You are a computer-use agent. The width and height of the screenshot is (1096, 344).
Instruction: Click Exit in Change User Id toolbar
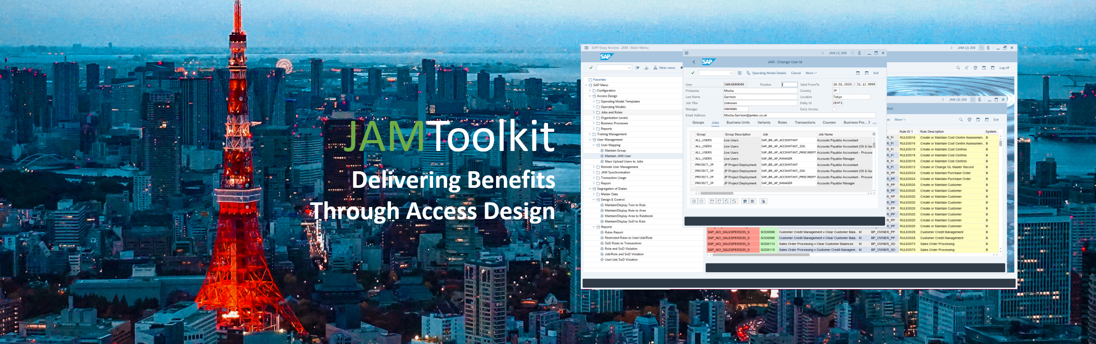click(876, 73)
